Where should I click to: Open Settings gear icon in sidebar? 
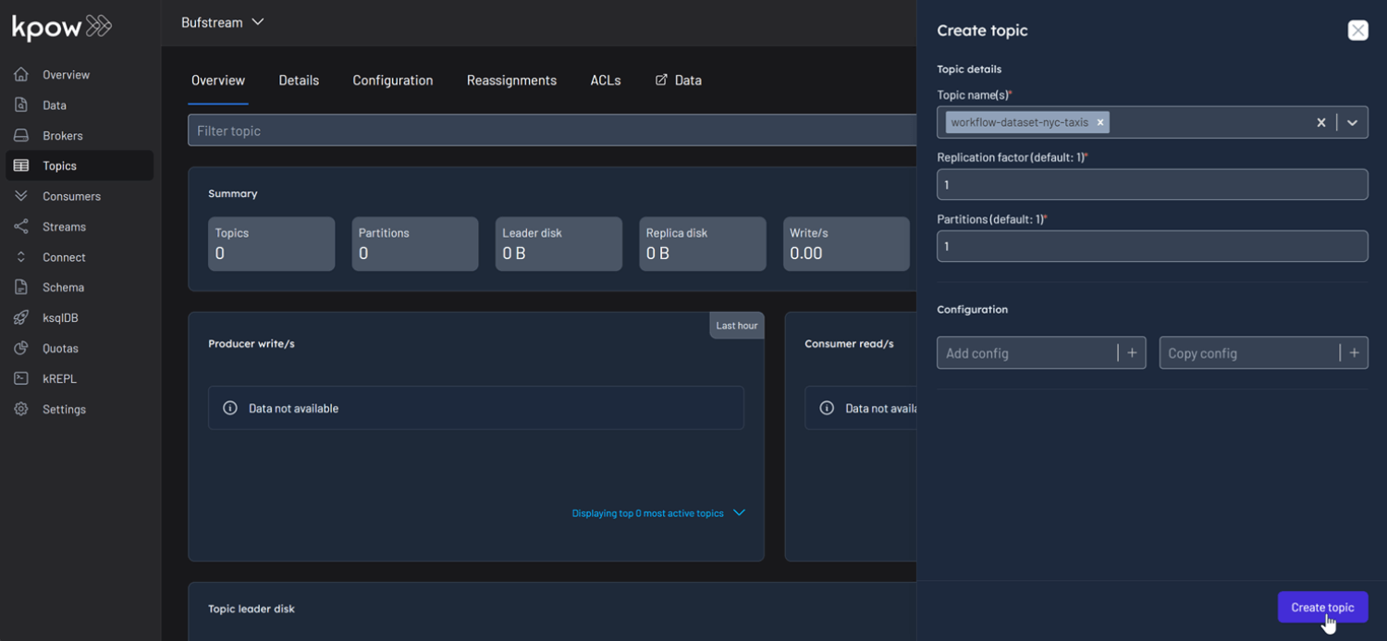click(x=21, y=409)
